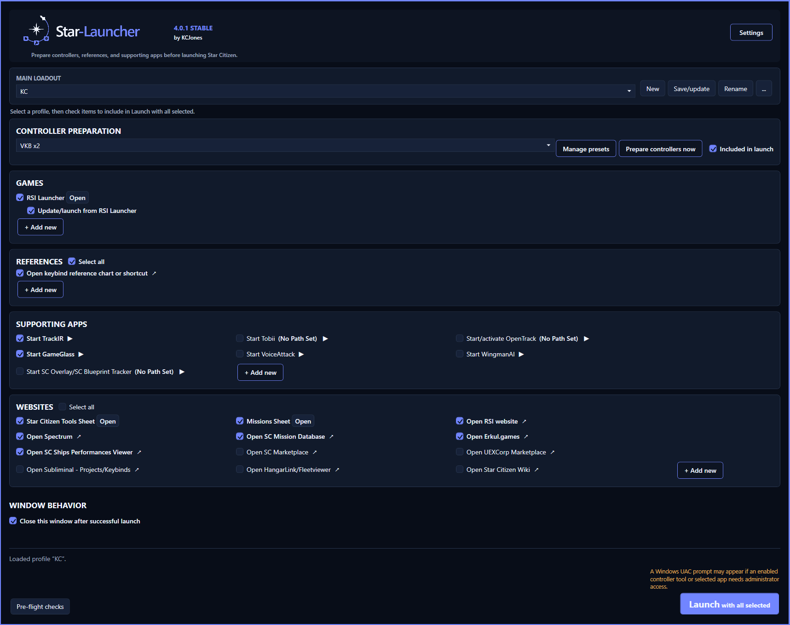Viewport: 790px width, 625px height.
Task: Disable Included in launch for controllers
Action: click(x=713, y=149)
